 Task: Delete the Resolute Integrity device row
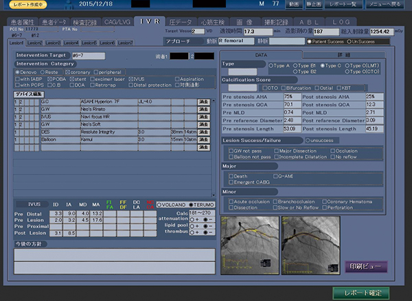pos(204,131)
